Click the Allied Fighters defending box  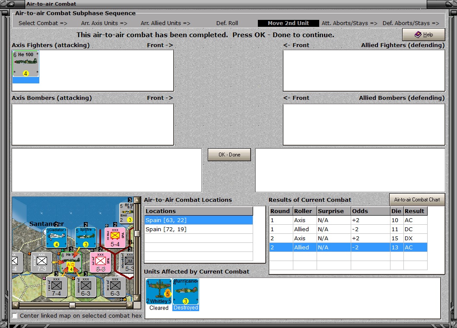click(364, 70)
